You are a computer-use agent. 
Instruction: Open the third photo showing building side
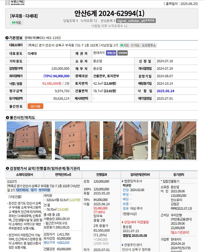[126, 140]
